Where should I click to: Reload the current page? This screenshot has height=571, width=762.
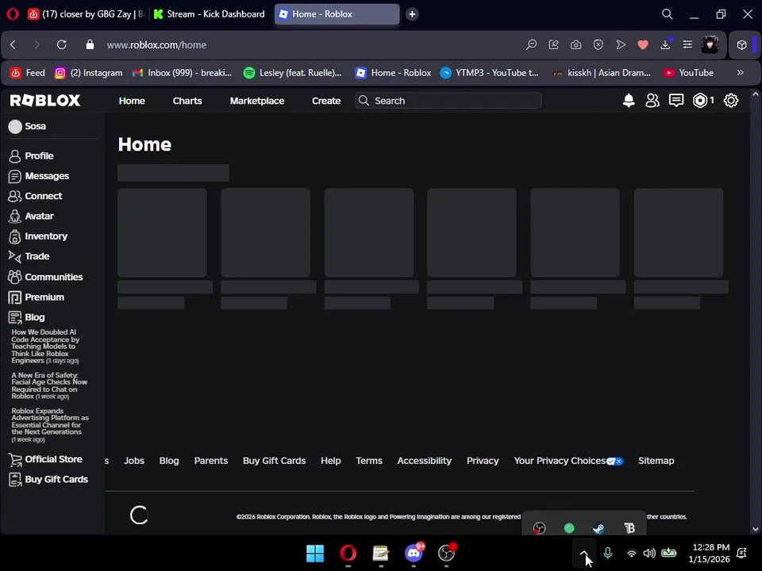click(62, 44)
